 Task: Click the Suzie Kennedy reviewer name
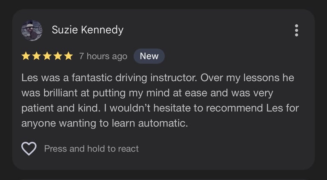point(88,30)
